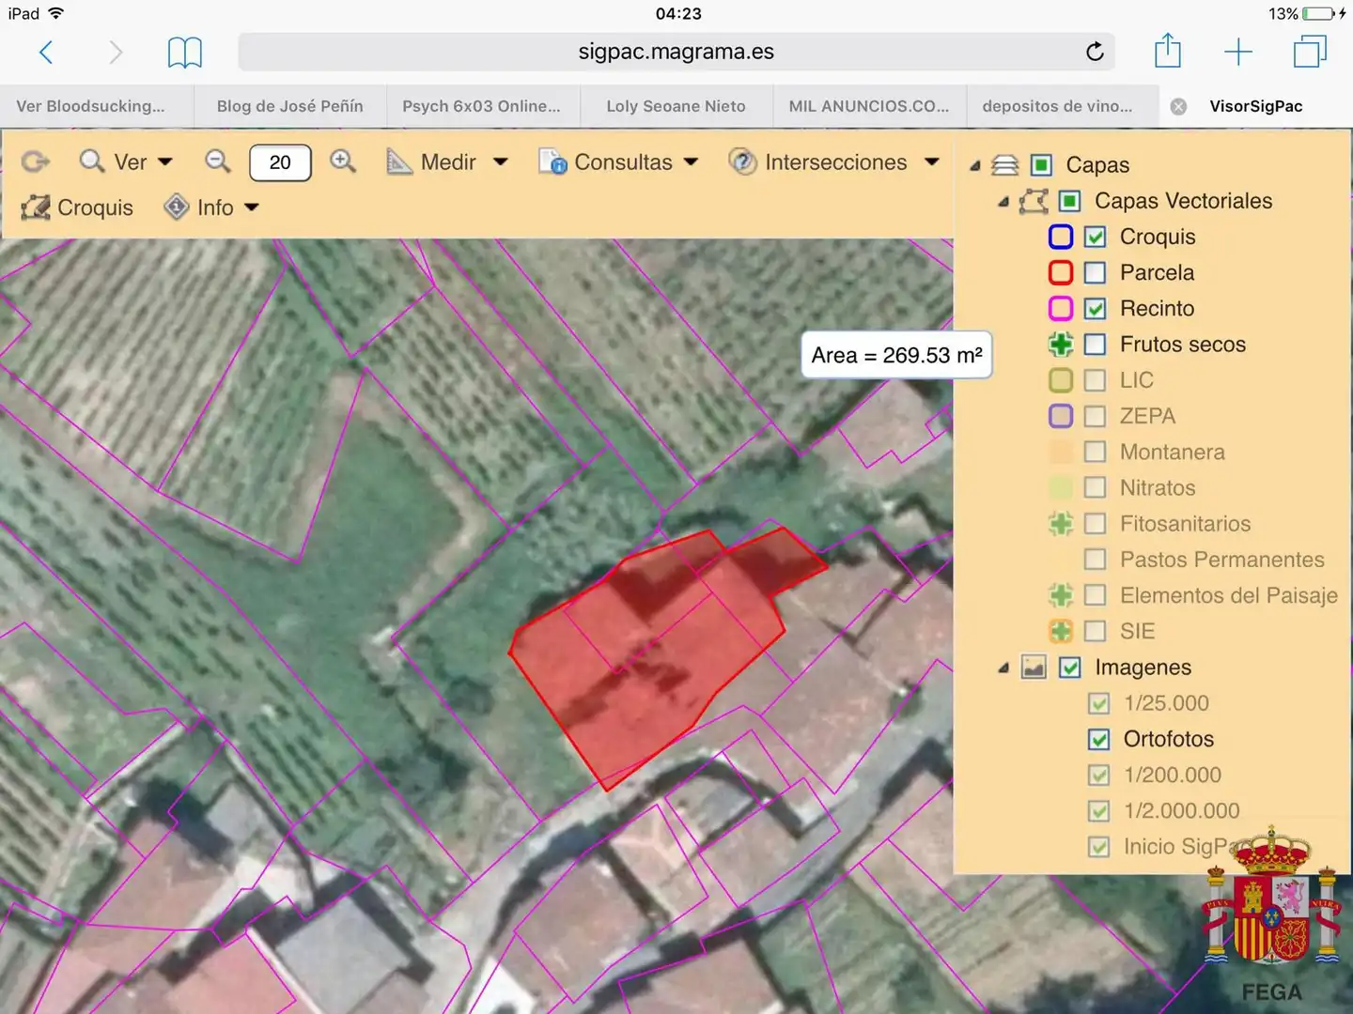Screen dimensions: 1353x1014
Task: Switch to Blog de José Peñín tab
Action: pyautogui.click(x=290, y=106)
